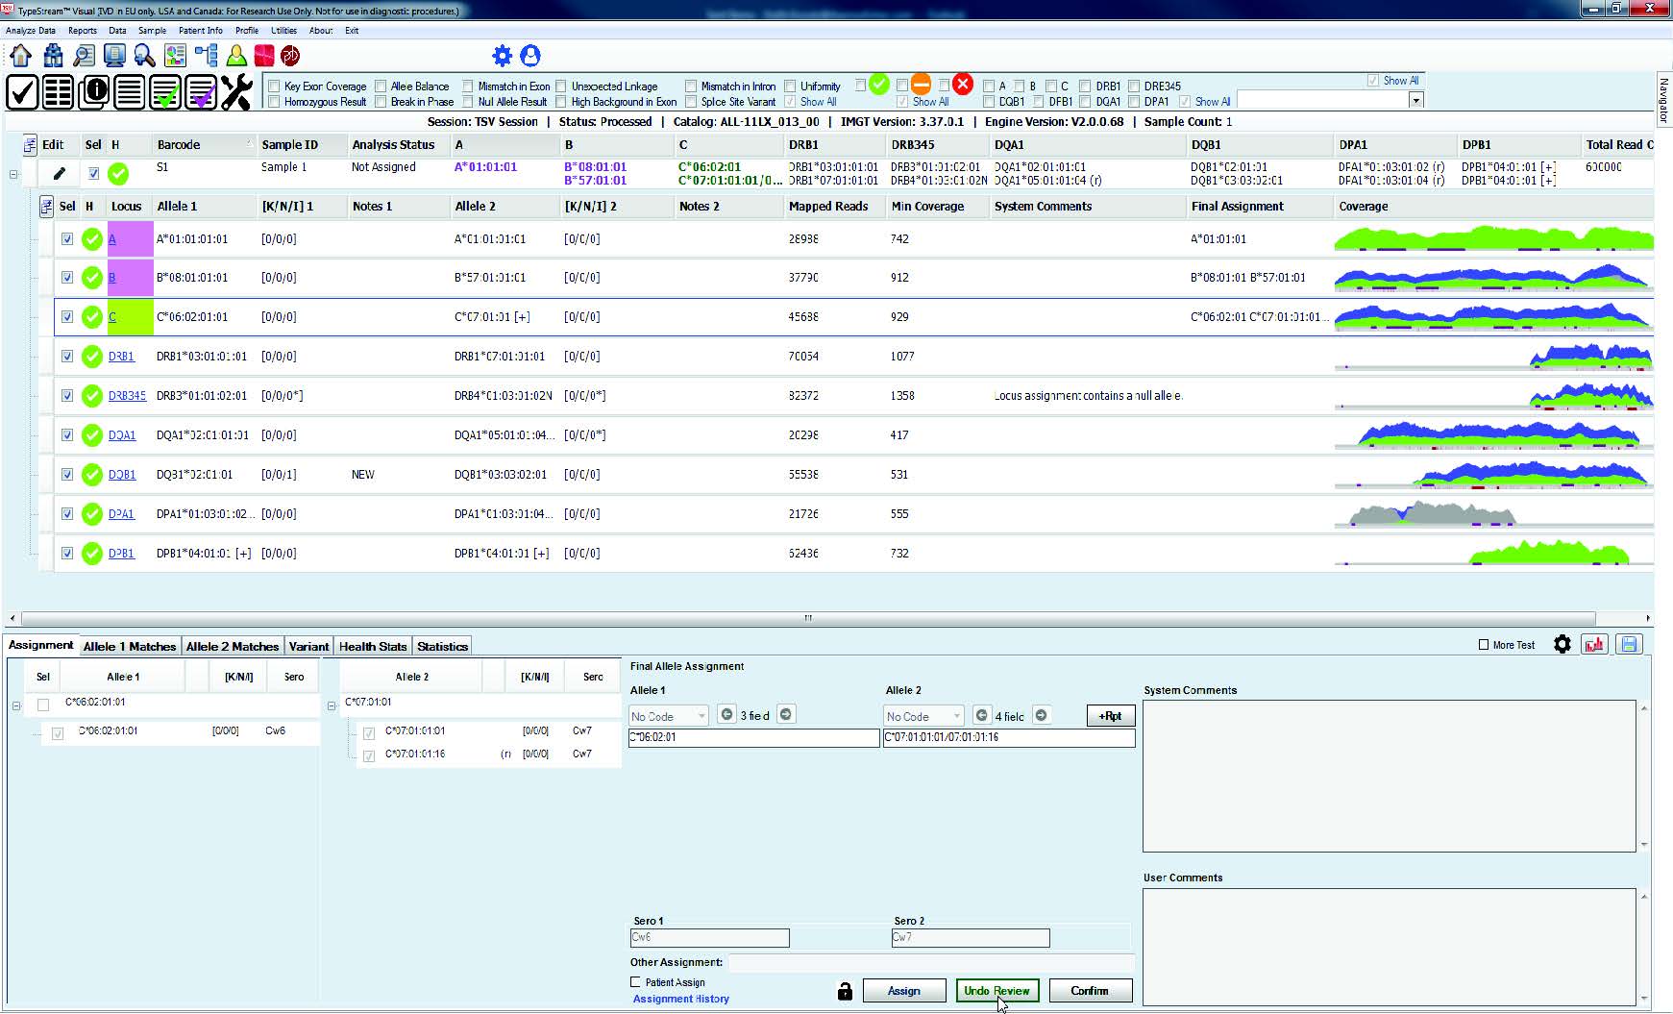Click the blue save disk icon

[x=1629, y=645]
